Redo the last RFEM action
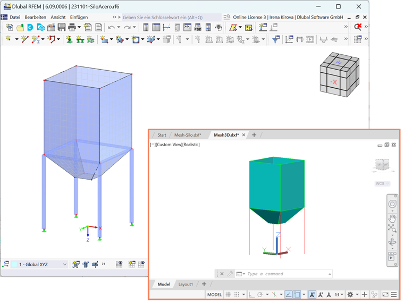This screenshot has height=303, width=404. pos(127,27)
